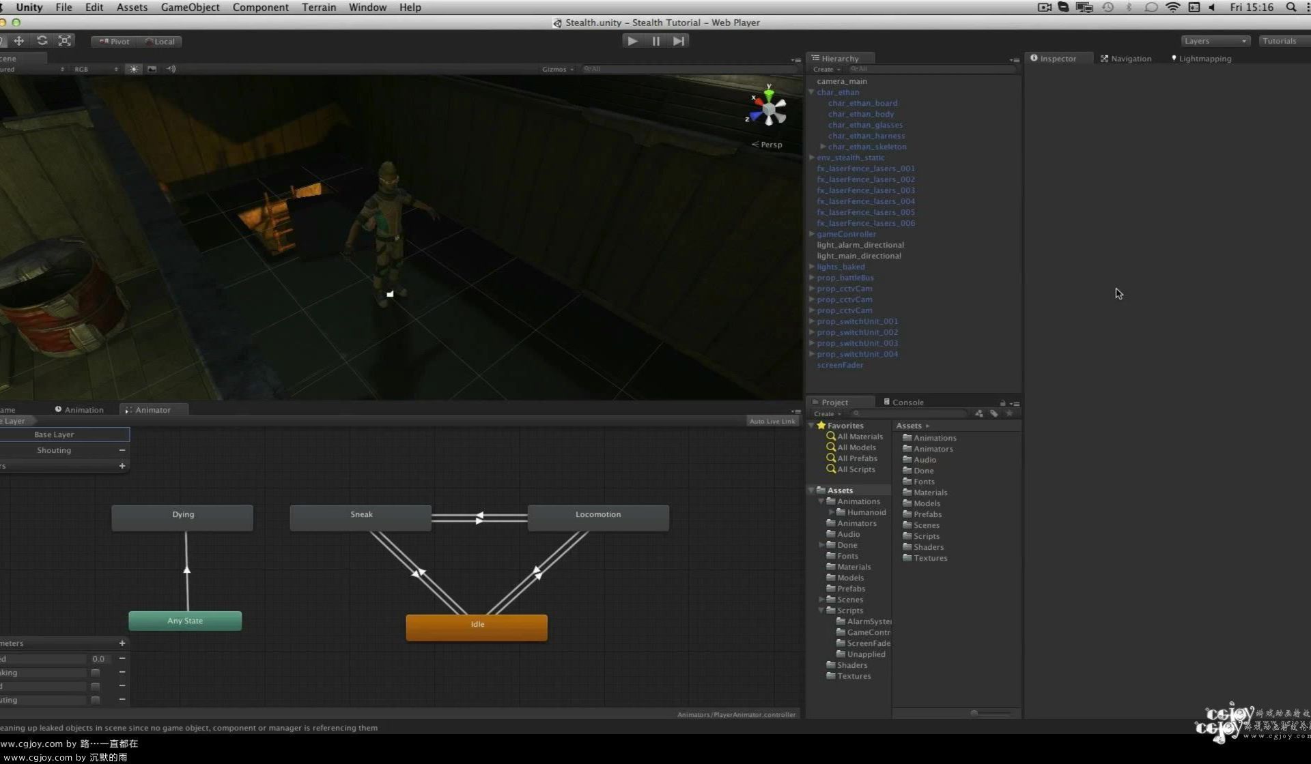Toggle scene skybox and effects image icon
The width and height of the screenshot is (1311, 764).
pyautogui.click(x=152, y=69)
